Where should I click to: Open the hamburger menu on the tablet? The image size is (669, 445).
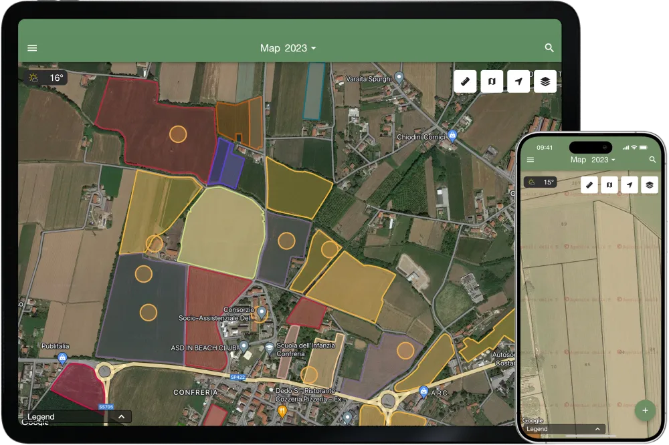tap(32, 48)
